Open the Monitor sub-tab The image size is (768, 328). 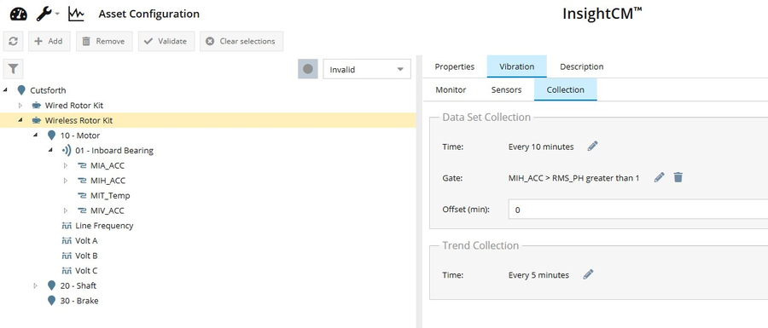pyautogui.click(x=451, y=90)
